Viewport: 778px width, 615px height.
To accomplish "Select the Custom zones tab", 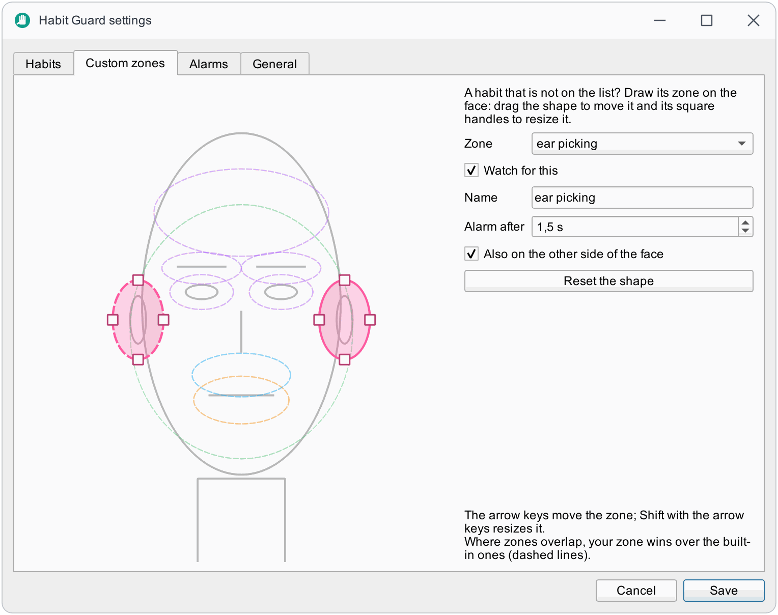I will point(125,63).
